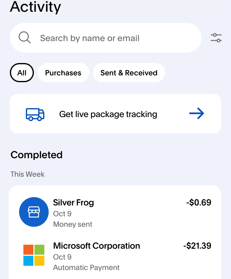Click the Completed section heading
The width and height of the screenshot is (231, 279).
36,155
